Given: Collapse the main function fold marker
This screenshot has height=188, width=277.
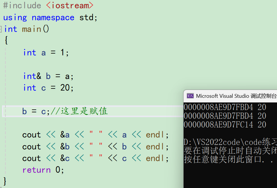Looking at the screenshot, I should click(x=1, y=29).
